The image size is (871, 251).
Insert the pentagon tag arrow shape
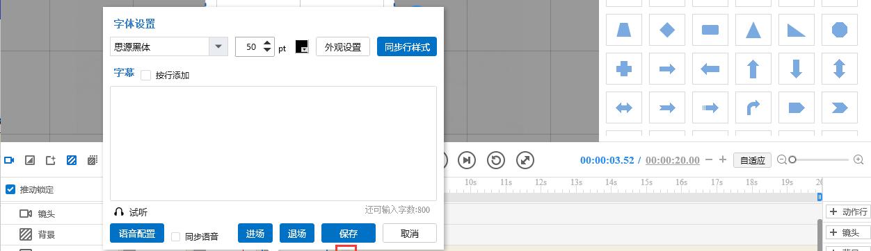click(797, 107)
